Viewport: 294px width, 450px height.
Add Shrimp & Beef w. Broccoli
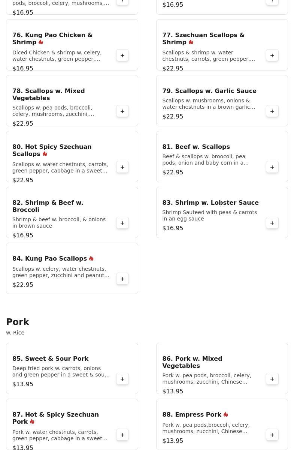pyautogui.click(x=122, y=223)
